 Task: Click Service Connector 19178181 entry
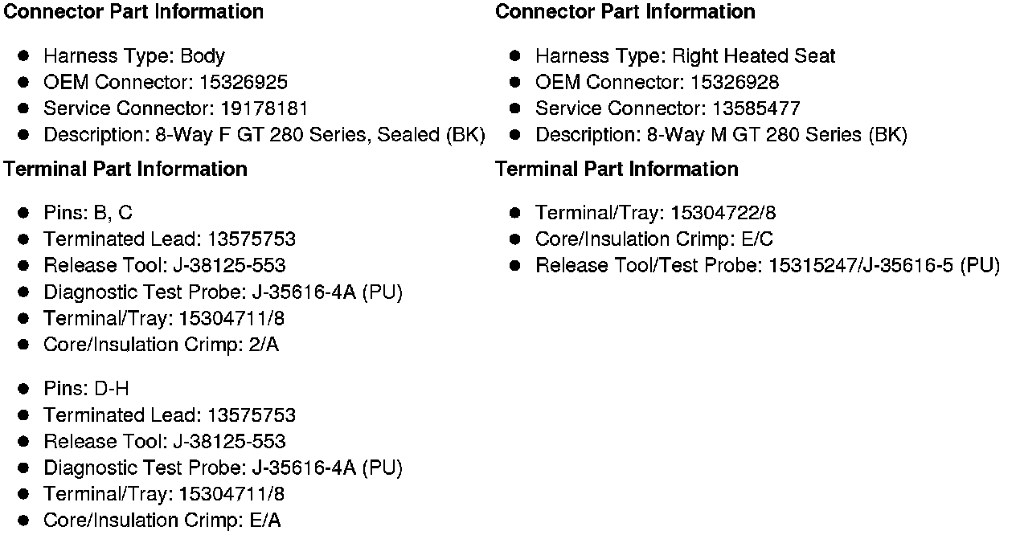[175, 108]
